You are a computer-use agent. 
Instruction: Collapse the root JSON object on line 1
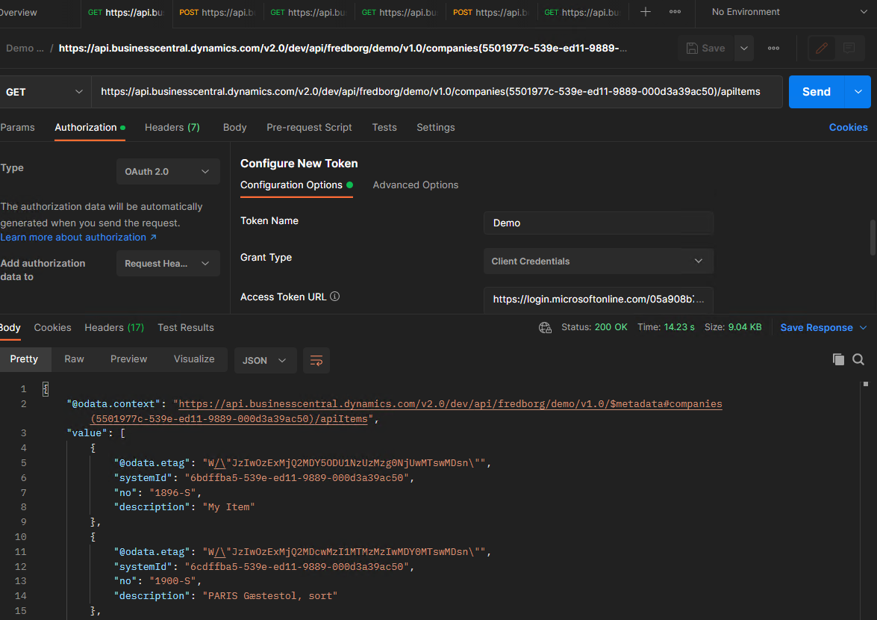pyautogui.click(x=45, y=388)
